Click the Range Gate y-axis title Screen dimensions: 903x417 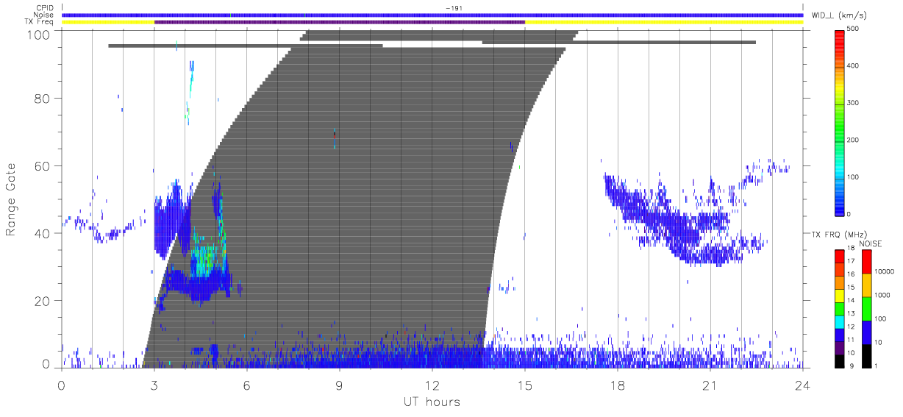point(12,200)
